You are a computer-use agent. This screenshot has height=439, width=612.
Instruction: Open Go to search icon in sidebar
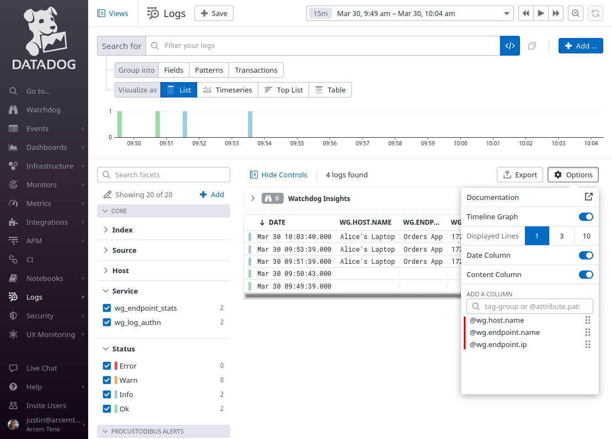tap(13, 91)
